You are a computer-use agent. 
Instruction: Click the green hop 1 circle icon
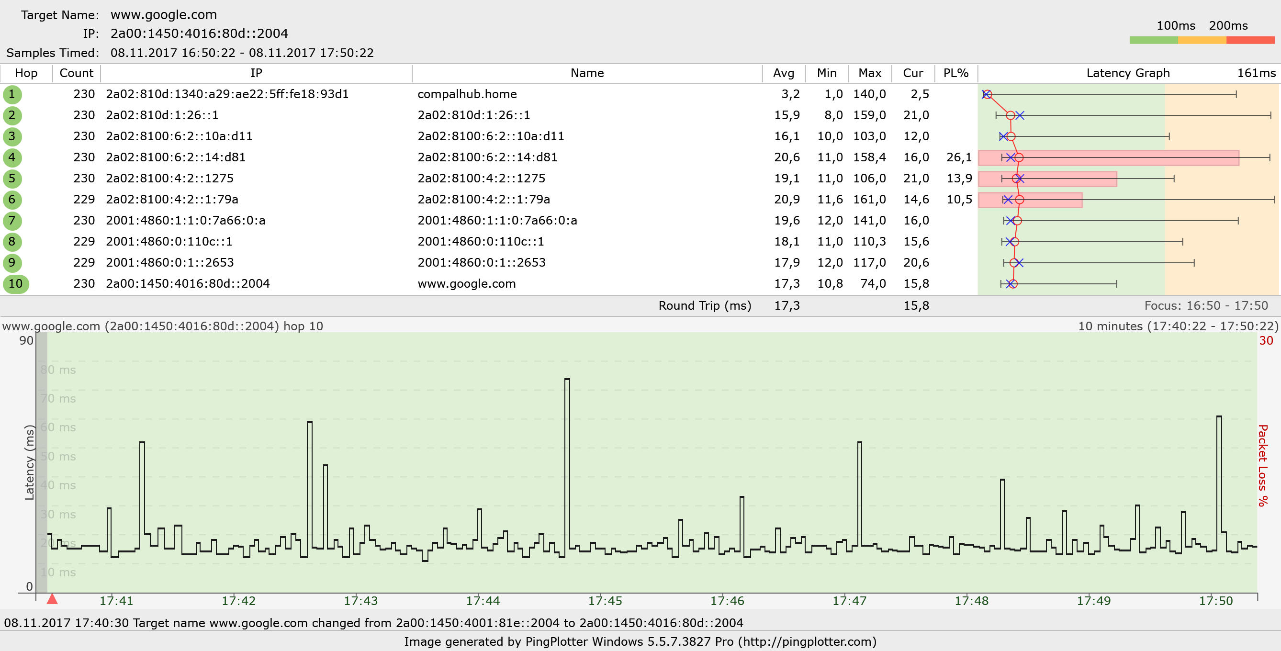[12, 94]
